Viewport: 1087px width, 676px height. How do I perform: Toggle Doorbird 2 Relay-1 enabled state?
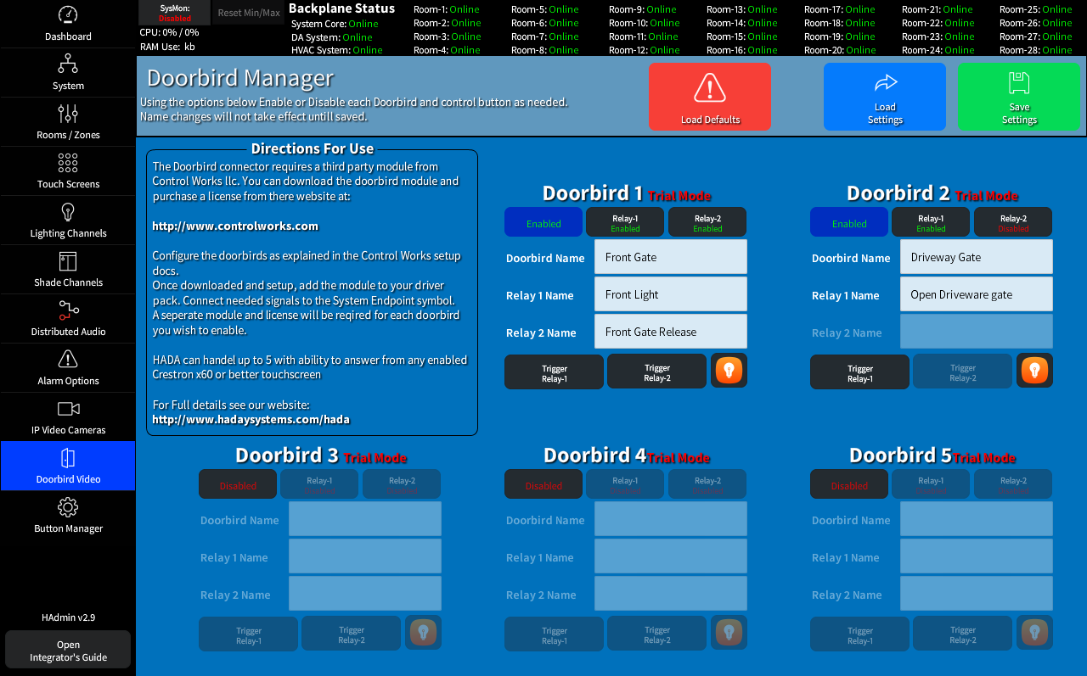[931, 222]
